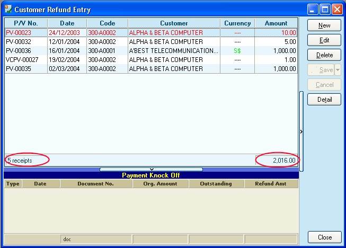This screenshot has width=346, height=248.
Task: Click the Payment Knock Off title bar
Action: pyautogui.click(x=151, y=175)
